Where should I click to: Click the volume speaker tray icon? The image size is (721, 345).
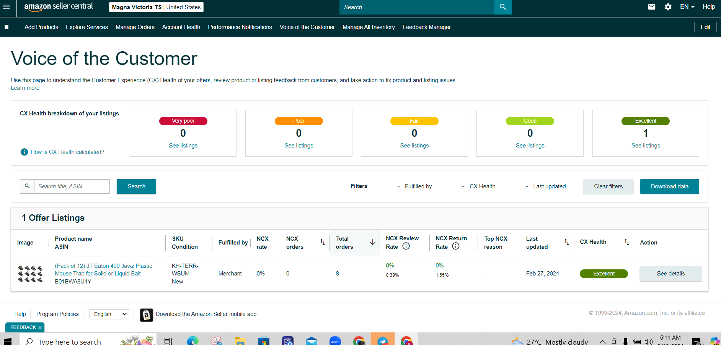coord(648,342)
